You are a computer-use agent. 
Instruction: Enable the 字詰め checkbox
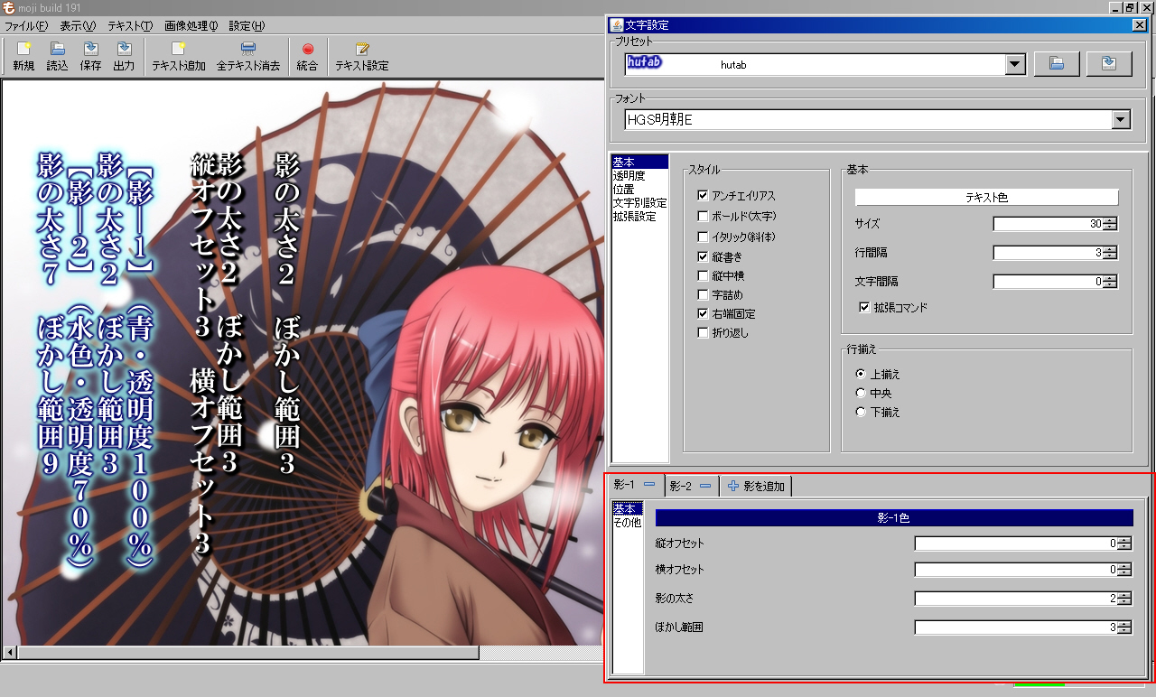pyautogui.click(x=703, y=295)
